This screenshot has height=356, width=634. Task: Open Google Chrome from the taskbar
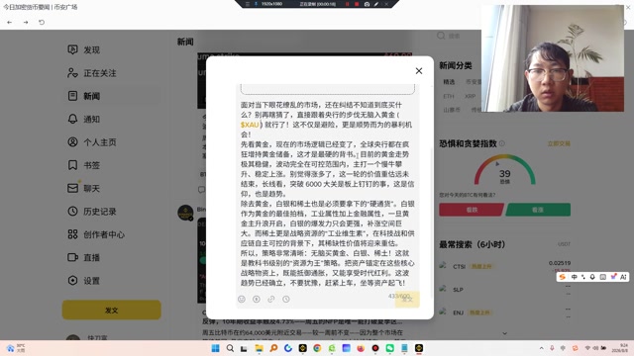(x=317, y=348)
